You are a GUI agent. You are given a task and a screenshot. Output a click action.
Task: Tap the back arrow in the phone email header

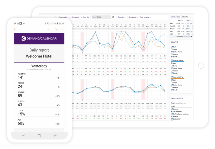click(15, 29)
